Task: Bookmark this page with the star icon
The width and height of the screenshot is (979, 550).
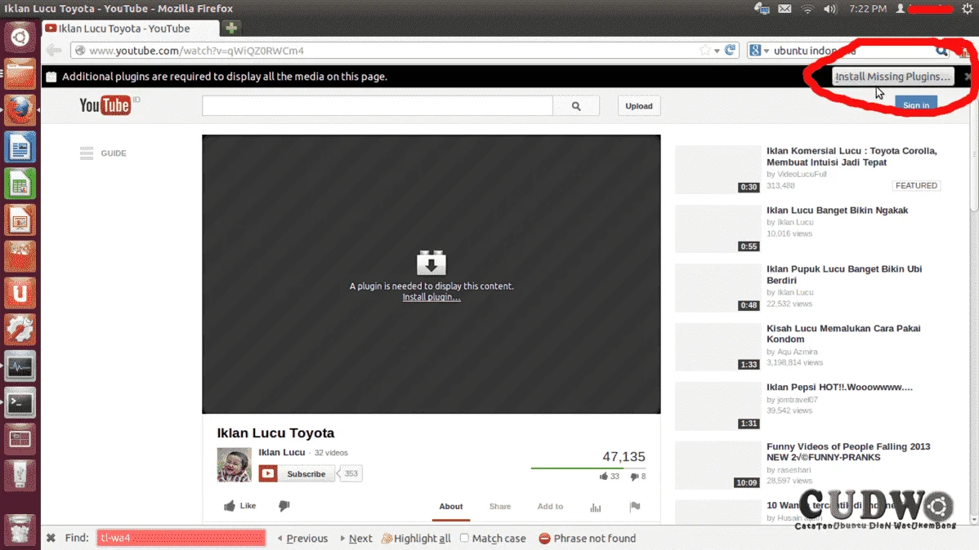Action: tap(705, 50)
